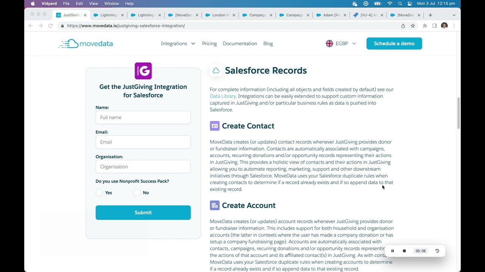The height and width of the screenshot is (272, 485).
Task: Click the Full name input field
Action: [x=143, y=117]
